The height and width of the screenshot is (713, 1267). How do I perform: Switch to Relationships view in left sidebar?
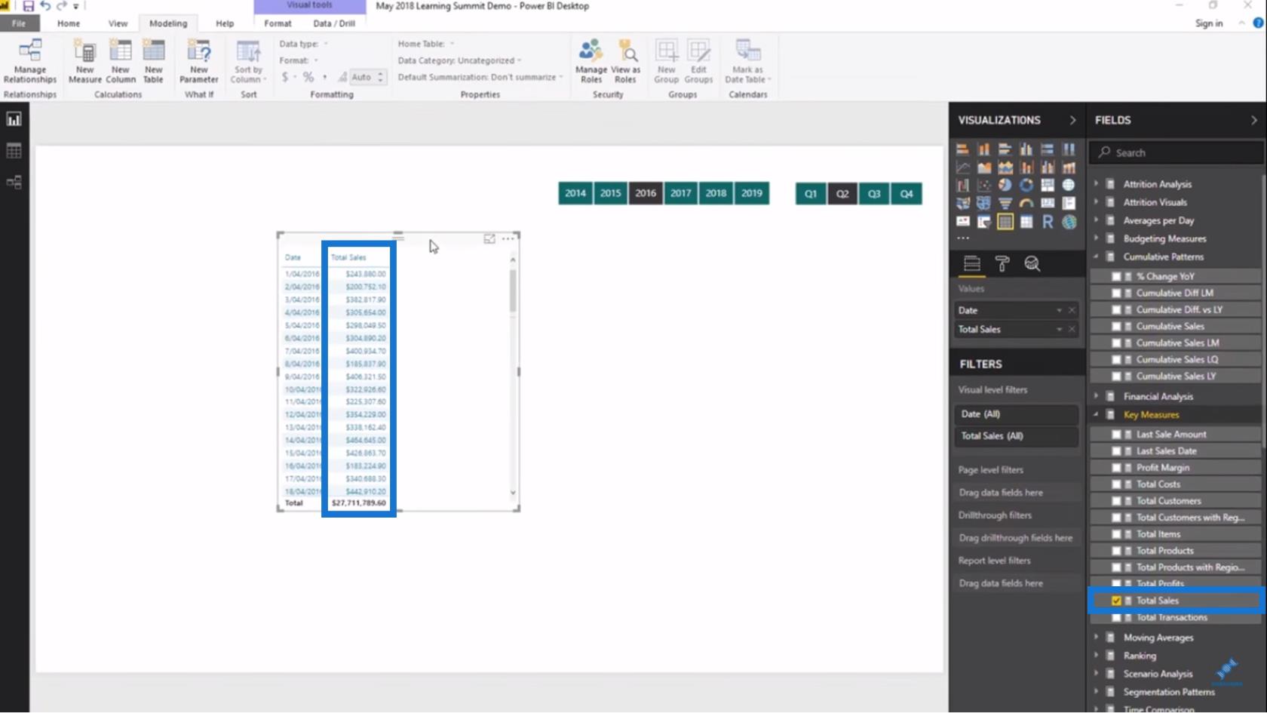(14, 183)
